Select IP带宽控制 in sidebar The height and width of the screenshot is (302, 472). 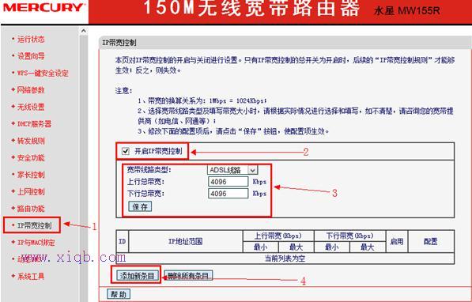coord(34,225)
